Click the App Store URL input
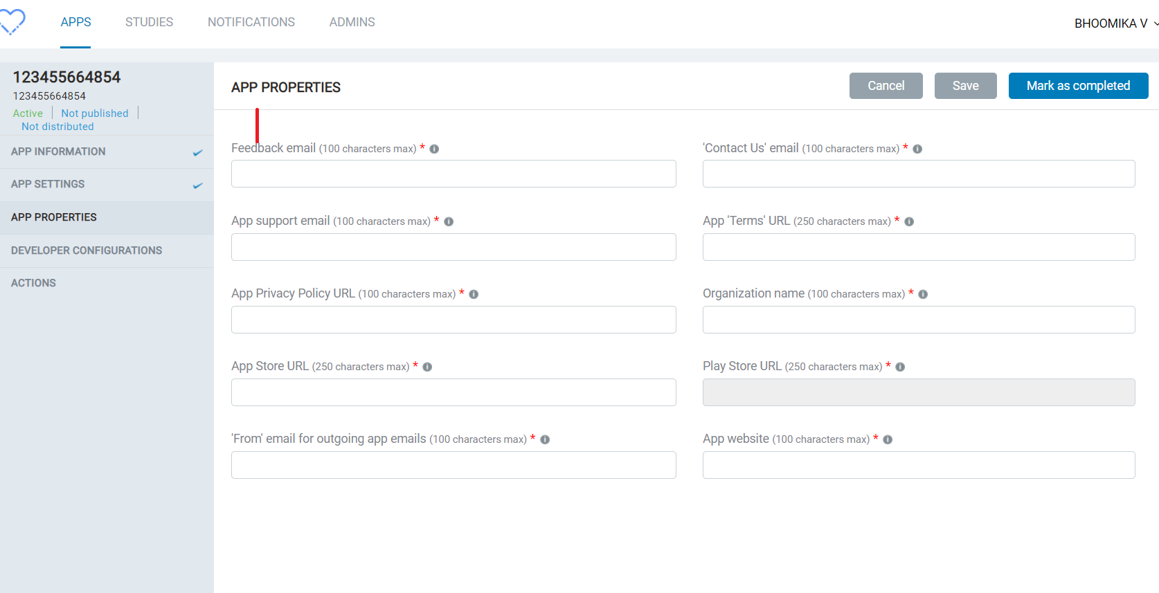Image resolution: width=1159 pixels, height=593 pixels. (x=453, y=392)
